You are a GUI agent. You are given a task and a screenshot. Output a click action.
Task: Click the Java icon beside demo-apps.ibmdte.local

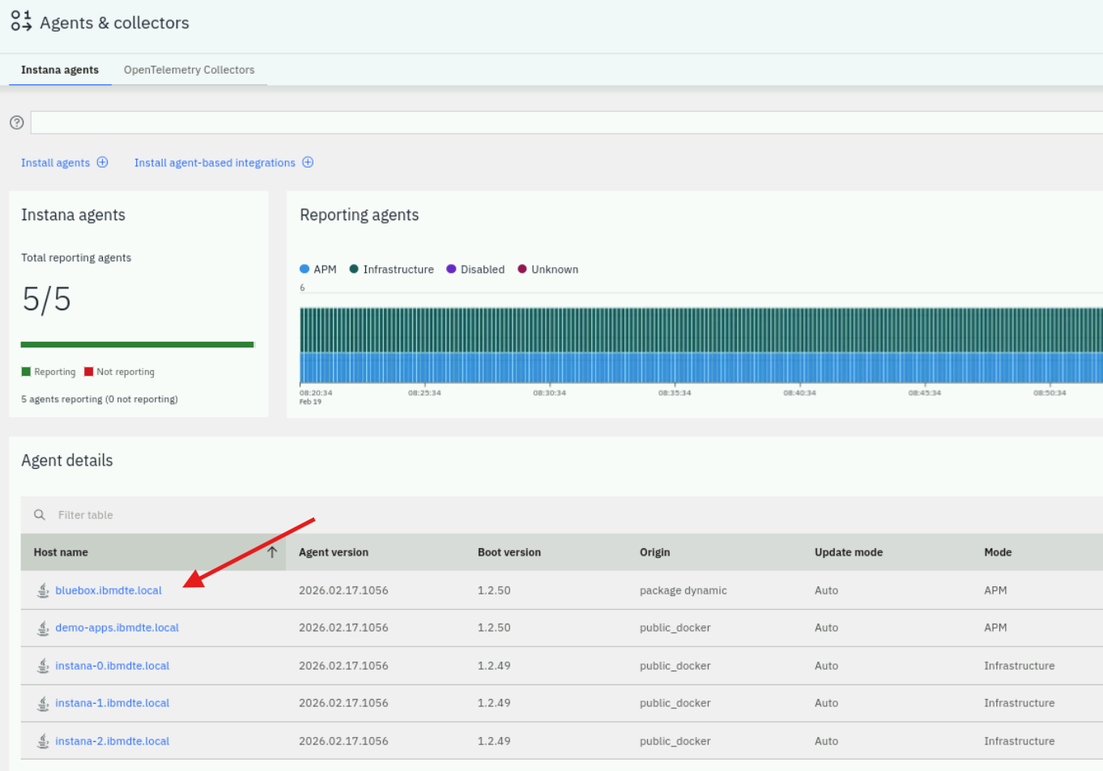(43, 628)
